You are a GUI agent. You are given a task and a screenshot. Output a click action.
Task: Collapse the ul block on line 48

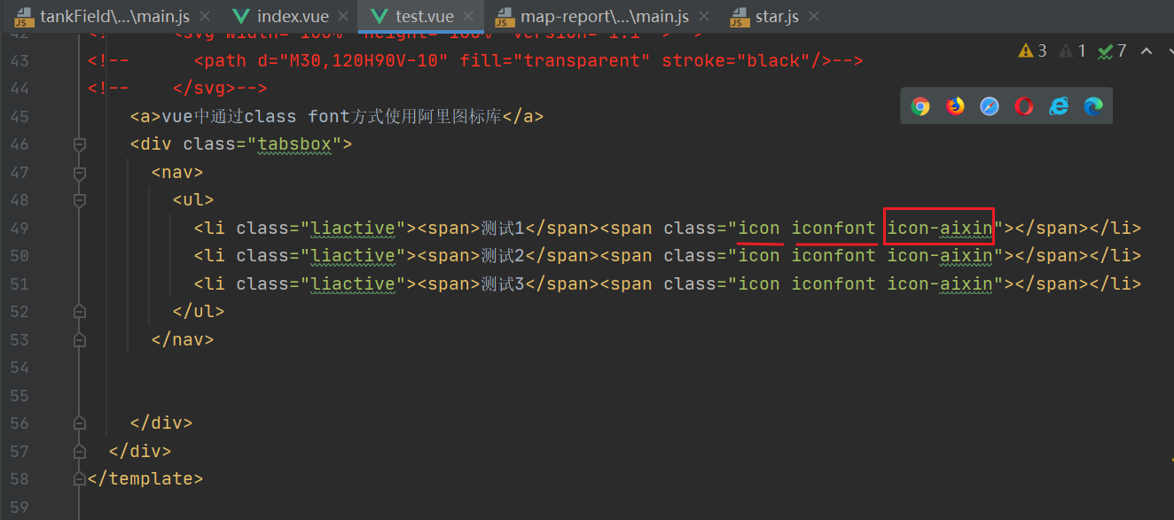tap(80, 200)
